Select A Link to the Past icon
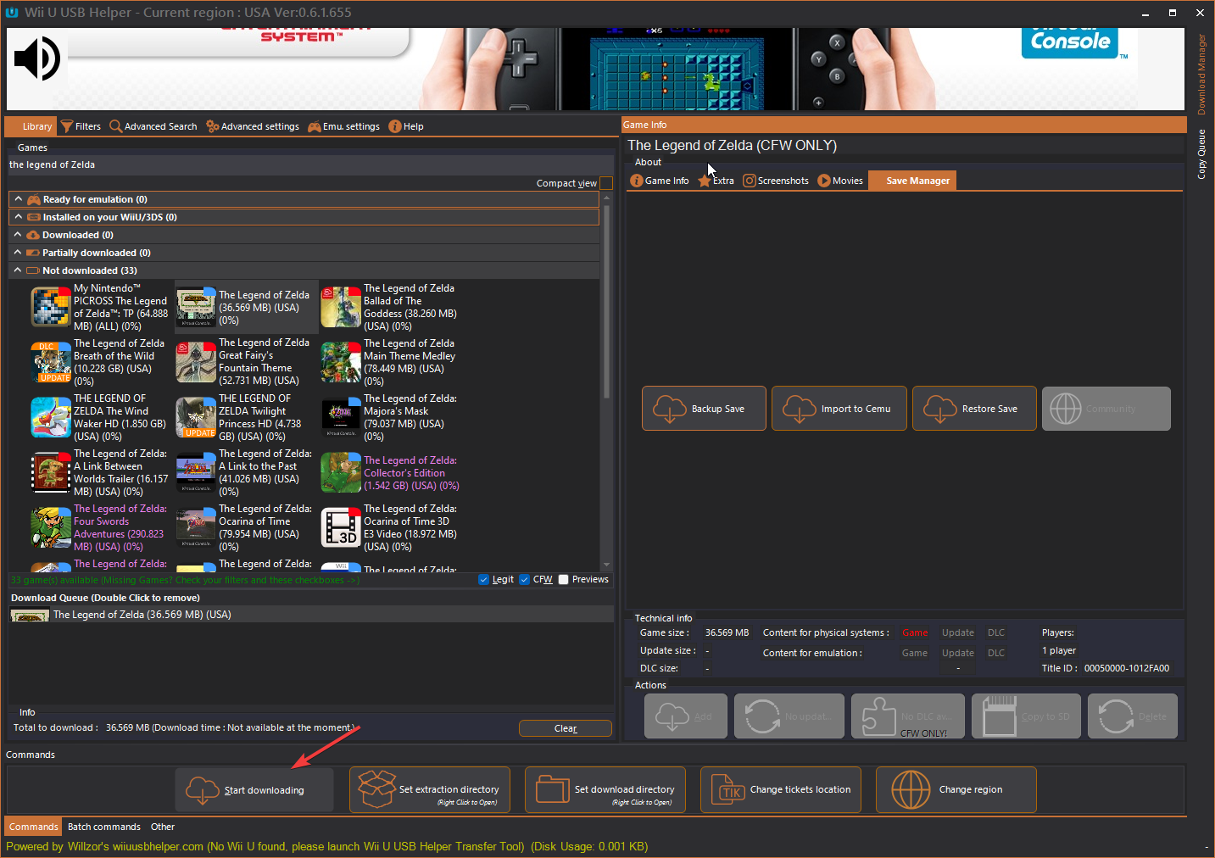 (196, 472)
